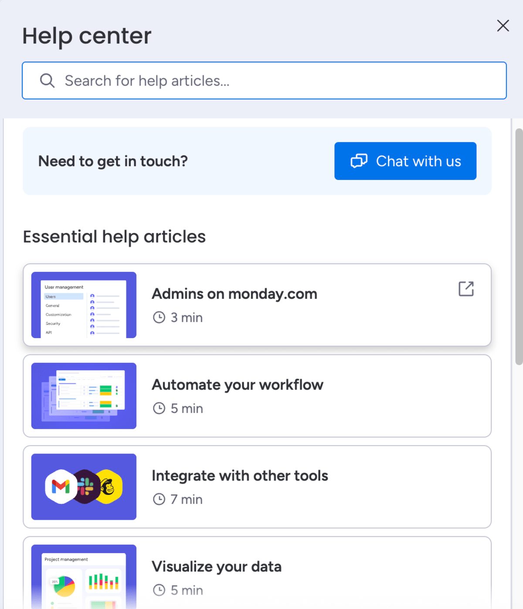This screenshot has width=523, height=609.
Task: Click the Slack icon in Integrate thumbnail
Action: [x=85, y=487]
